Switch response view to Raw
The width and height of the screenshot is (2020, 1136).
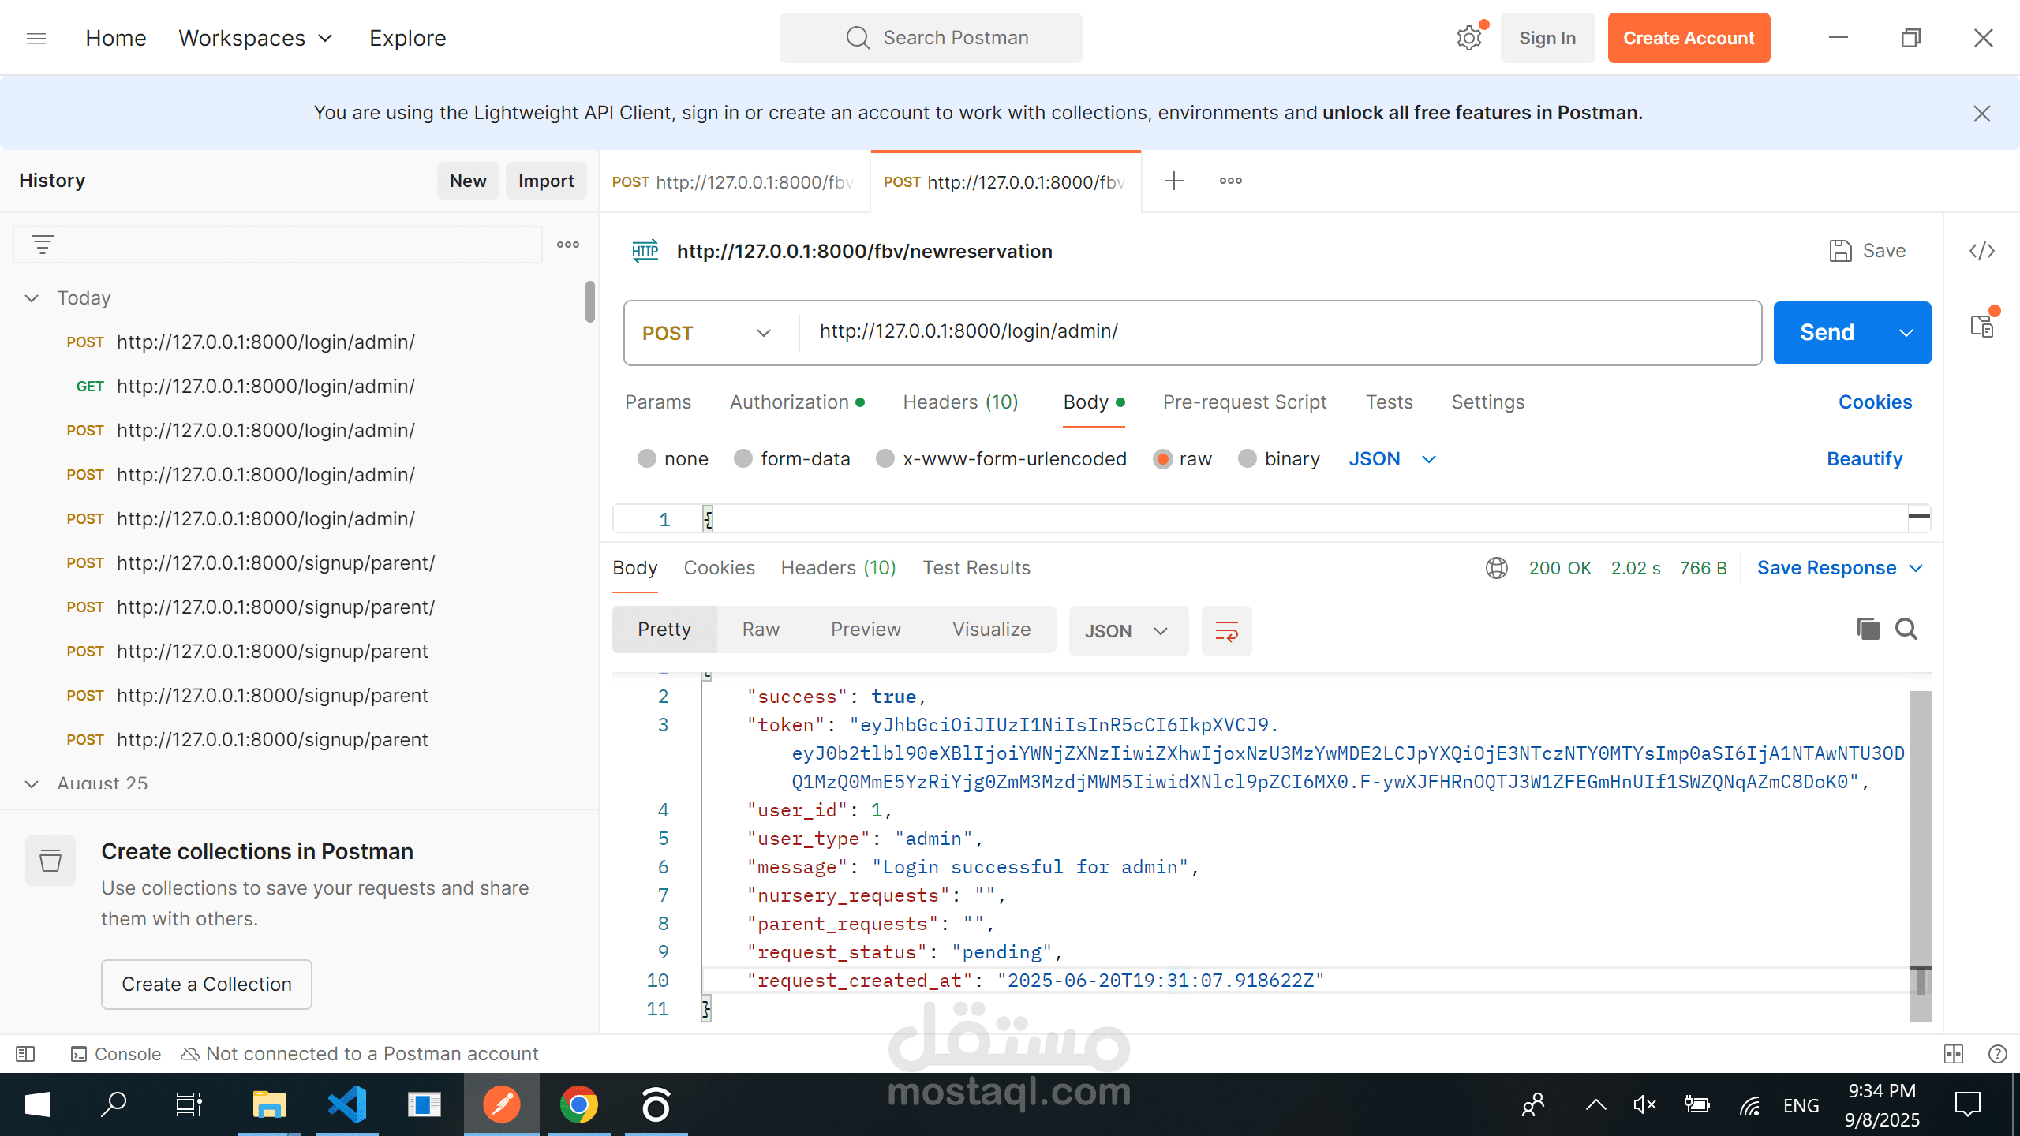[761, 630]
